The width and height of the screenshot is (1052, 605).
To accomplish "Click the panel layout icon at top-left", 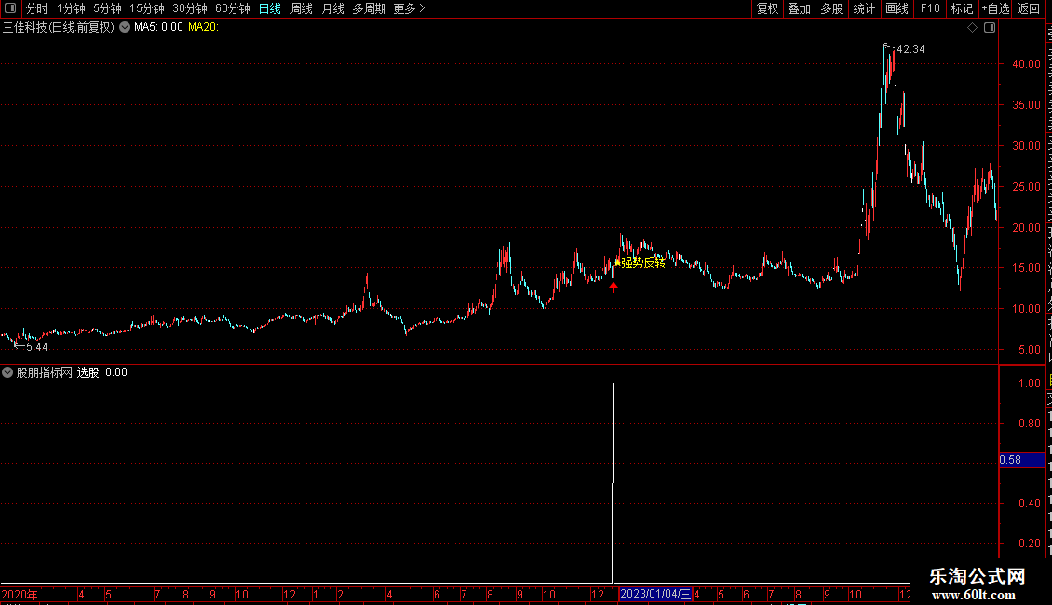I will coord(10,8).
